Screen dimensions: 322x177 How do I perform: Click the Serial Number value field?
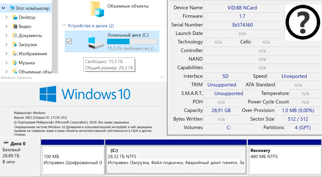click(x=242, y=25)
